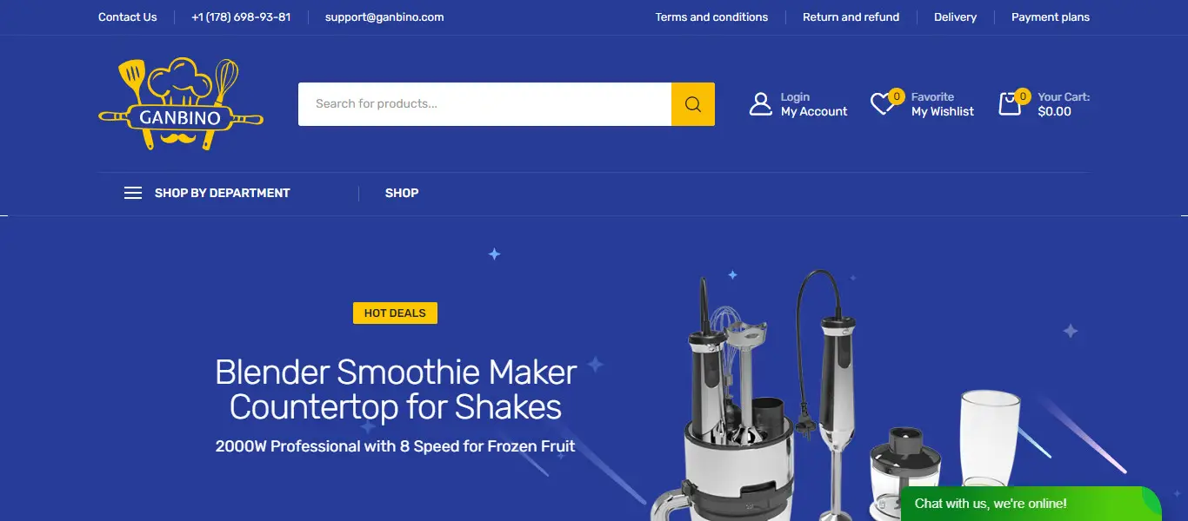This screenshot has width=1188, height=521.
Task: Click the yellow search magnifier button
Action: pos(693,104)
